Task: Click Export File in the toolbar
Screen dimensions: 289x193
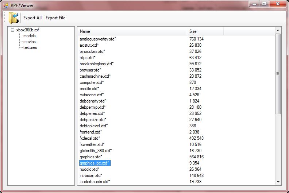Action: pyautogui.click(x=55, y=18)
